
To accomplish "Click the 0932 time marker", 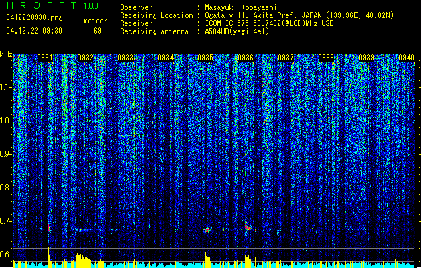I will 85,58.
